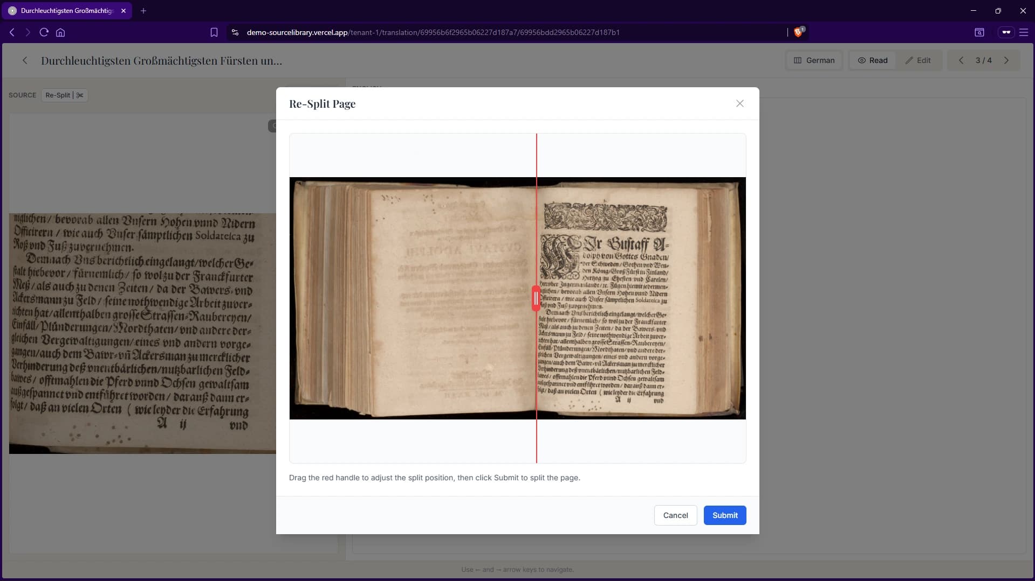Click the scissors icon next to Re-Split
Screen dimensions: 1035x581
[x=79, y=95]
